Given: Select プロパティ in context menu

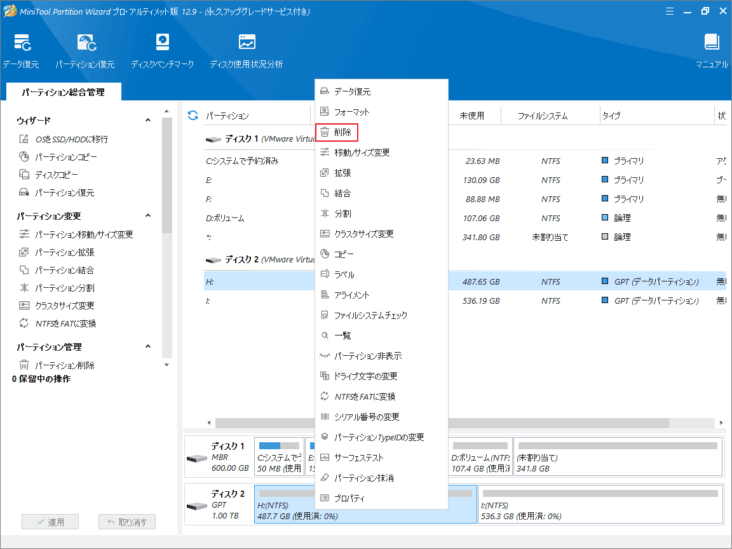Looking at the screenshot, I should pyautogui.click(x=381, y=499).
